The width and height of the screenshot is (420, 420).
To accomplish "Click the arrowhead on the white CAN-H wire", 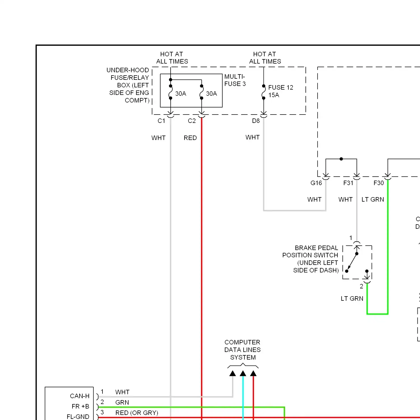I will pos(233,373).
